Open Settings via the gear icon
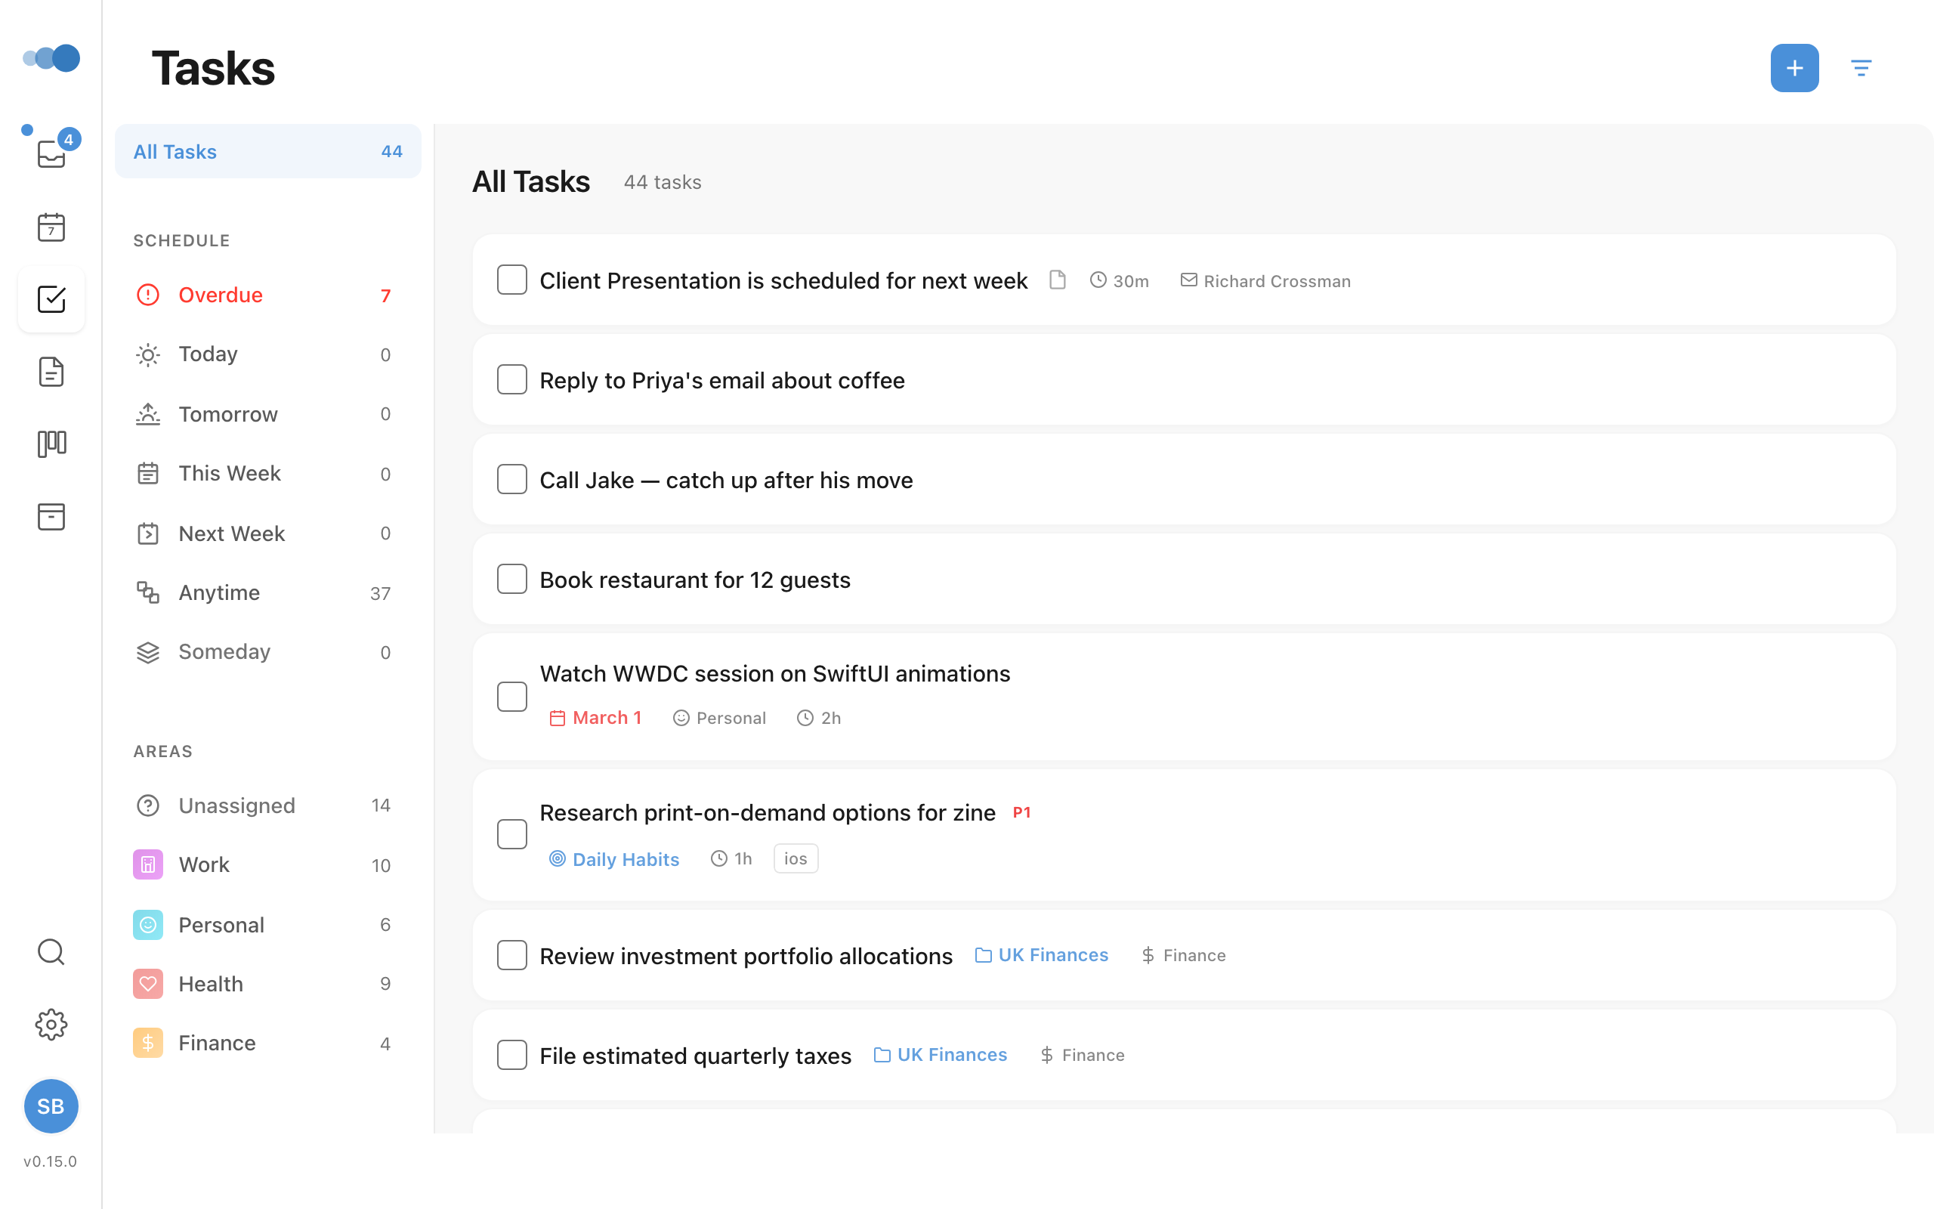 pos(51,1025)
